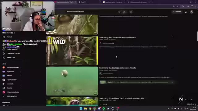Open Meine Clips in sidebar
Screen dimensions: 198x111
coord(11,57)
